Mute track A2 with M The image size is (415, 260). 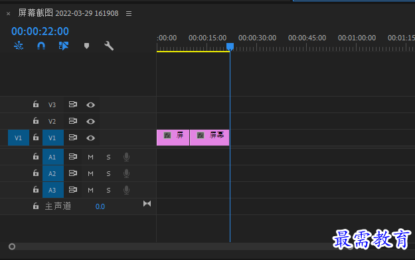pos(90,173)
